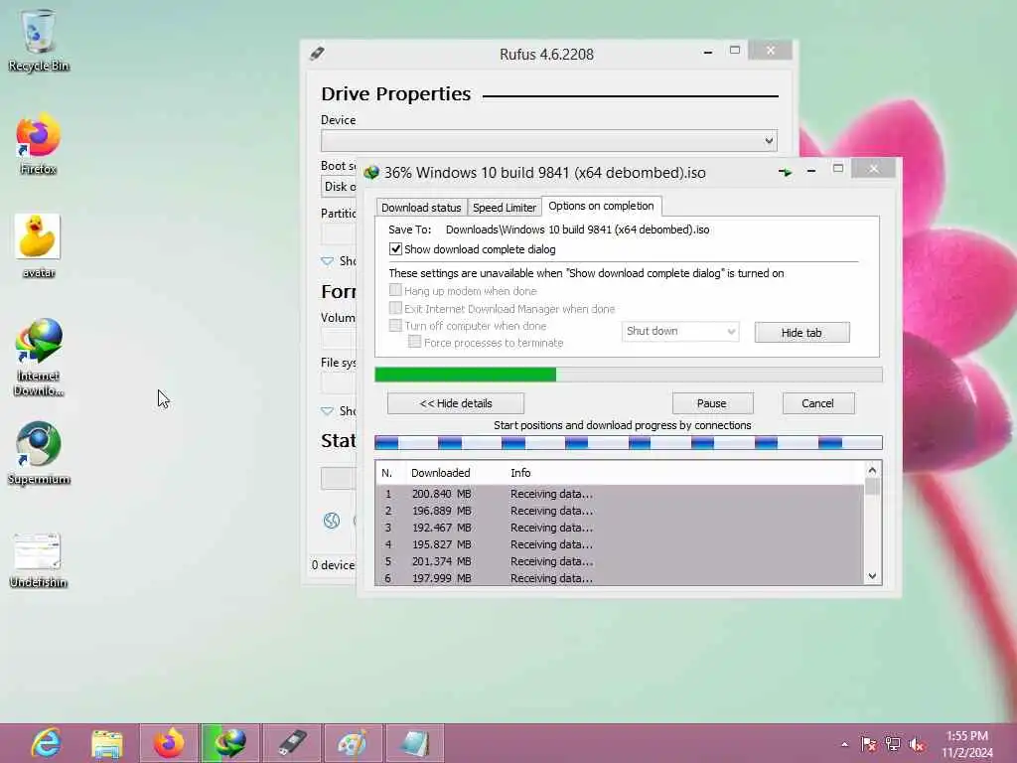Image resolution: width=1017 pixels, height=763 pixels.
Task: Switch to Internet Download Manager taskbar button
Action: (x=230, y=743)
